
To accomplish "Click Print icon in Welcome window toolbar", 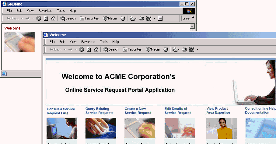I will click(184, 49).
